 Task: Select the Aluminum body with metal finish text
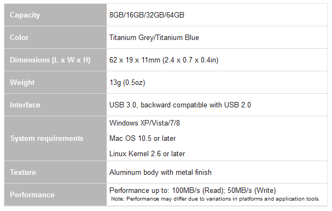tap(160, 173)
